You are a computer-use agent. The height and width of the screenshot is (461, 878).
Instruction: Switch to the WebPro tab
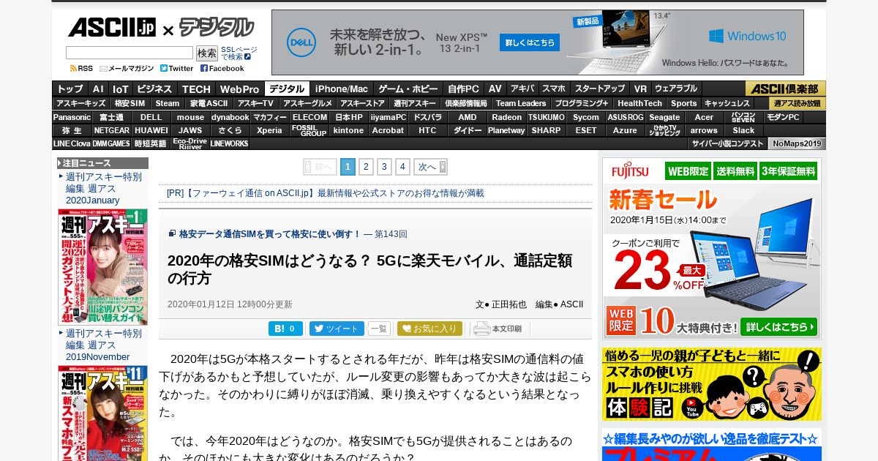point(239,89)
